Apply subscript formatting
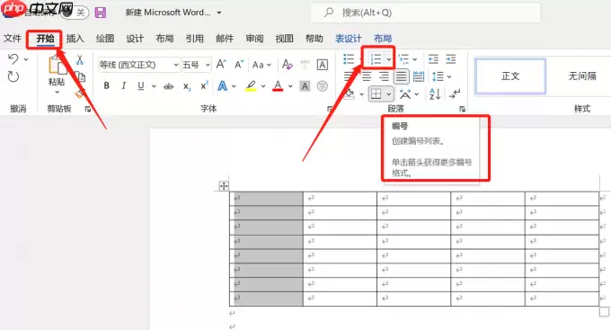The height and width of the screenshot is (330, 611). click(187, 86)
